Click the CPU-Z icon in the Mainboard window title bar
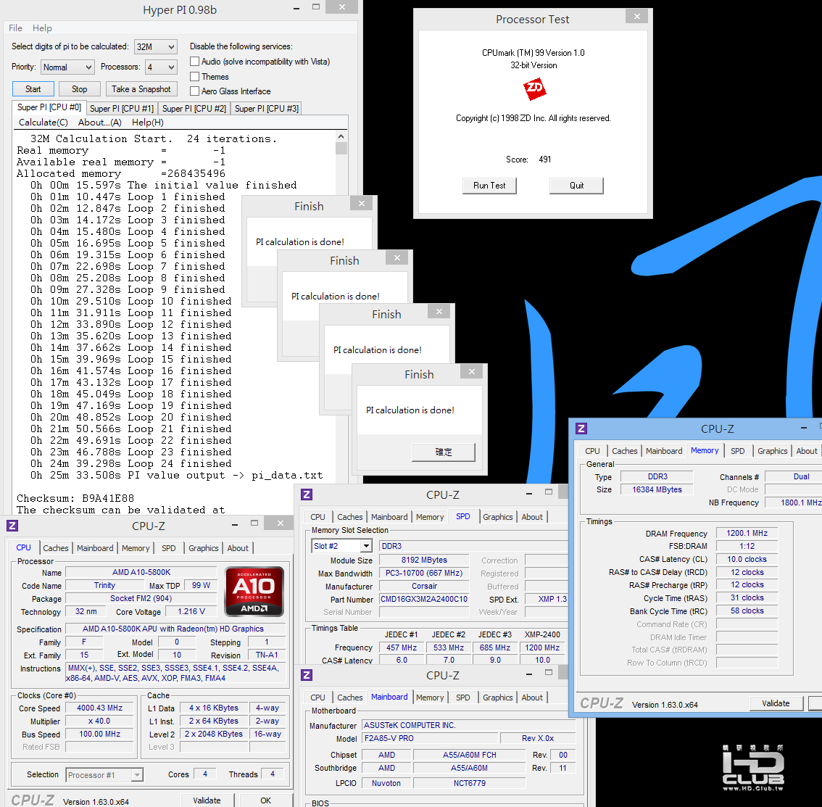The width and height of the screenshot is (822, 807). point(307,675)
